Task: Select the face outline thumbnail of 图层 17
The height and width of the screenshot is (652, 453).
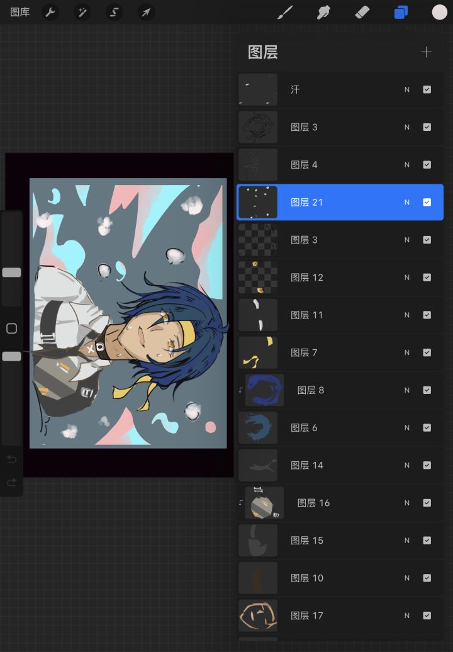Action: pyautogui.click(x=258, y=615)
